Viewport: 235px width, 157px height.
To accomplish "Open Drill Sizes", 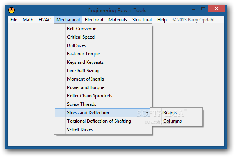I will pos(103,45).
